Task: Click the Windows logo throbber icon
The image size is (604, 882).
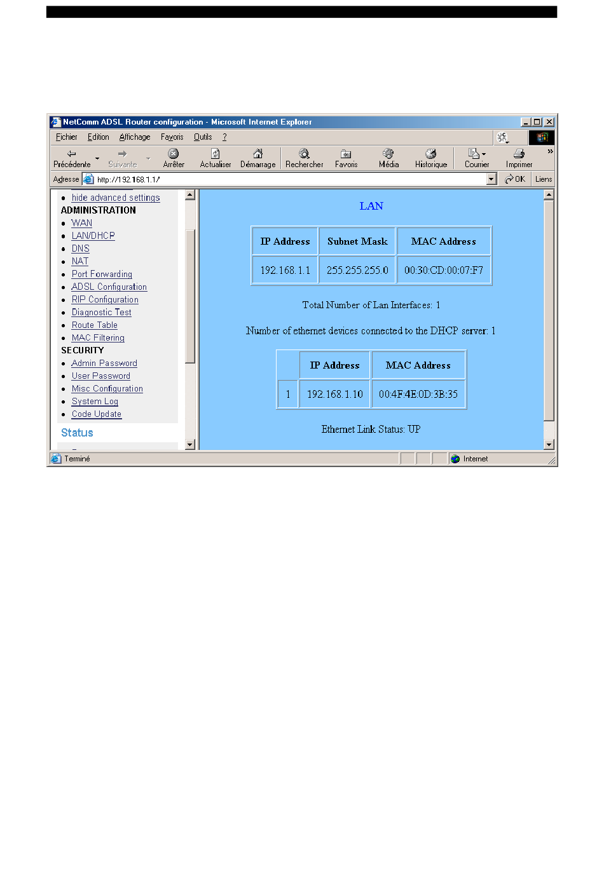Action: (x=542, y=137)
